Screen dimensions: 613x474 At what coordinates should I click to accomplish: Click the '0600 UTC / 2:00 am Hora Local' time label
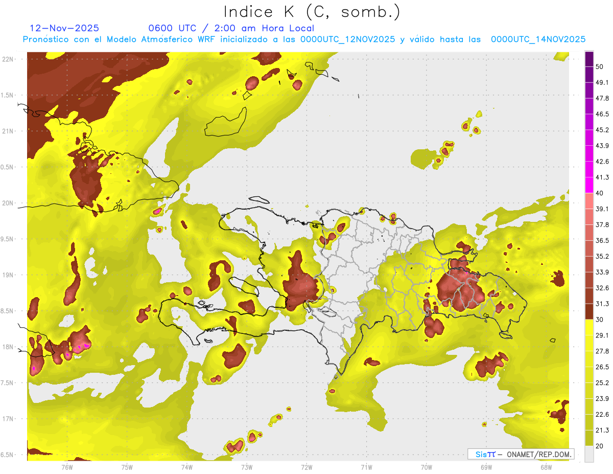231,28
